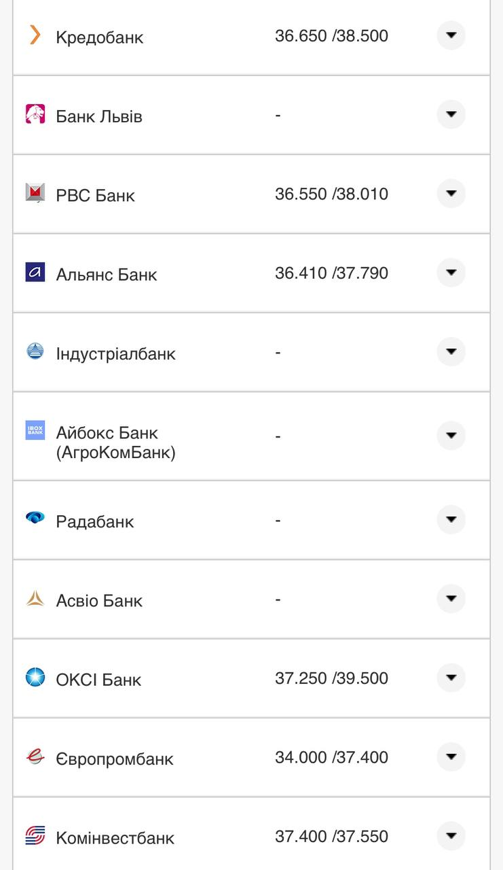
Task: Click the Кредобанк orange chevron logo
Action: pyautogui.click(x=35, y=35)
